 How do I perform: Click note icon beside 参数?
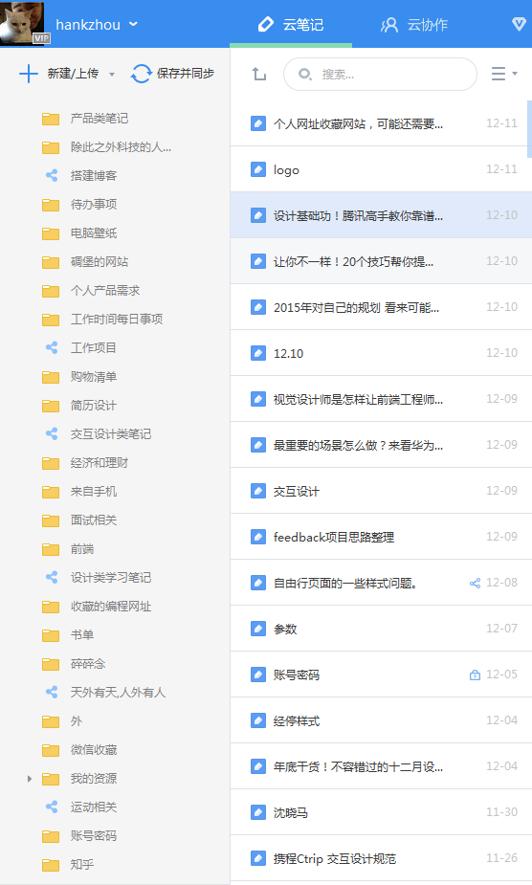click(x=258, y=629)
